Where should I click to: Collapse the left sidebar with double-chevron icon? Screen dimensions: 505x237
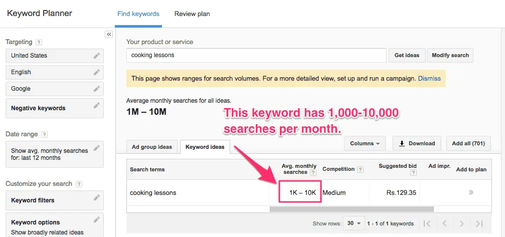tap(109, 35)
